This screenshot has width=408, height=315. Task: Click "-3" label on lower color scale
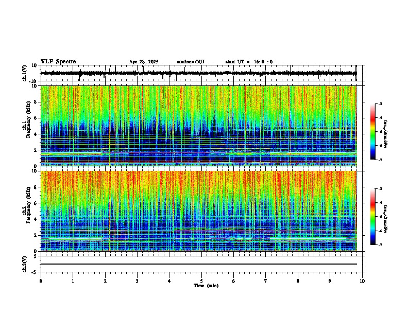point(380,189)
